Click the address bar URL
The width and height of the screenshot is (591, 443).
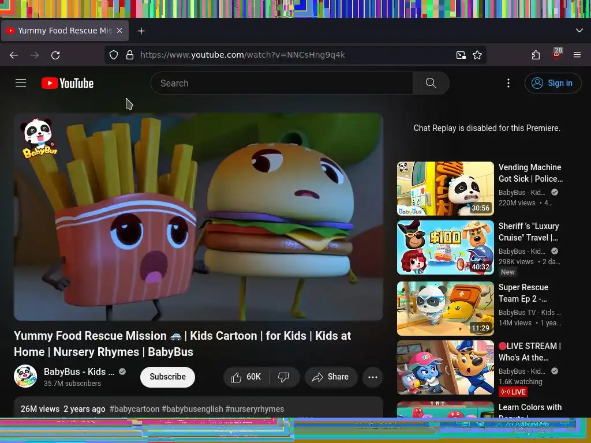pyautogui.click(x=243, y=55)
